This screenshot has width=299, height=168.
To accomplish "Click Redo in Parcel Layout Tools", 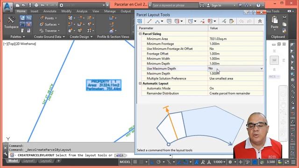I will [249, 21].
